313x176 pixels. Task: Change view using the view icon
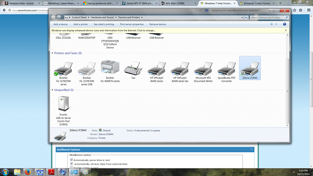click(272, 24)
